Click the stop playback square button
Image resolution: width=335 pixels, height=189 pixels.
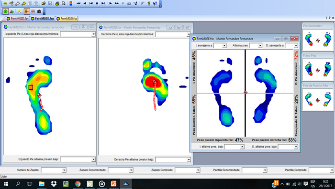coord(97,3)
